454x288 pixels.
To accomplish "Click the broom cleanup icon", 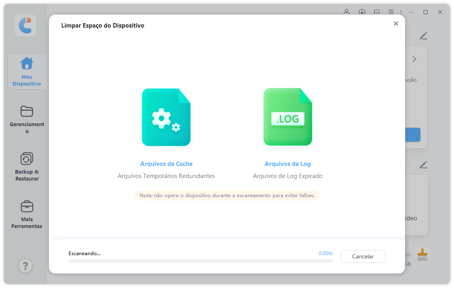I will (x=422, y=255).
